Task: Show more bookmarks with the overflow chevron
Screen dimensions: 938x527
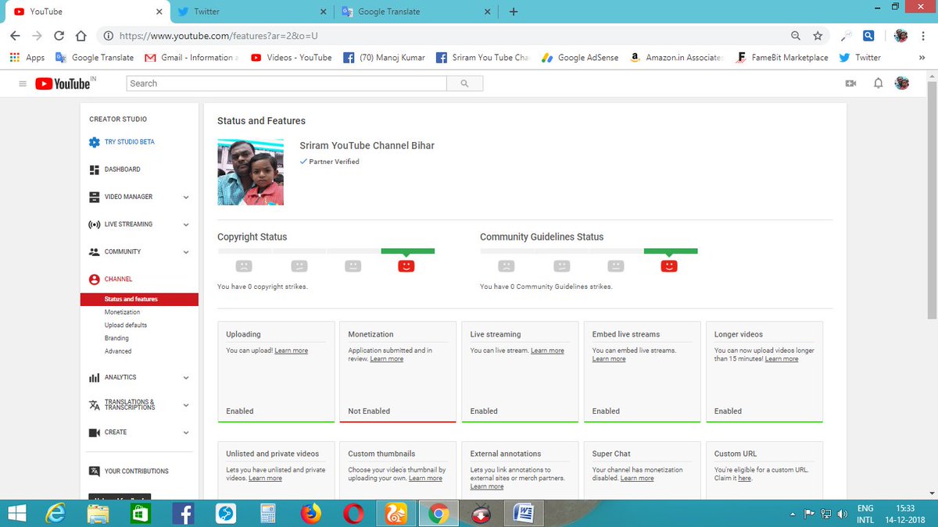Action: 922,58
